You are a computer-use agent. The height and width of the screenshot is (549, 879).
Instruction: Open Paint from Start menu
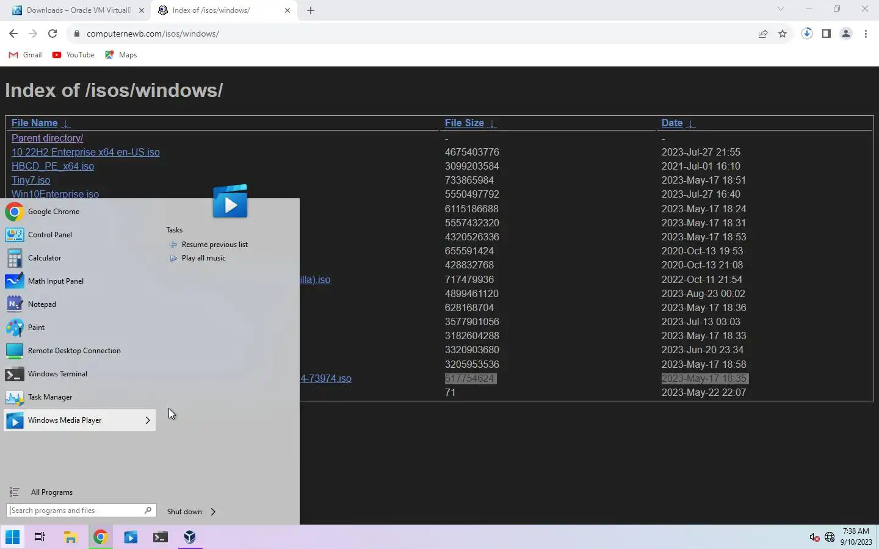click(79, 328)
